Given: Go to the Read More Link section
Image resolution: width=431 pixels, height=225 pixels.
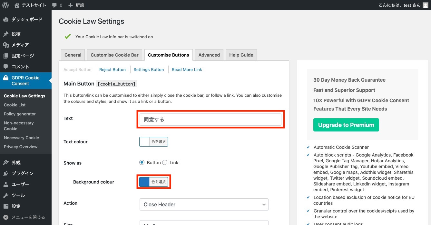Looking at the screenshot, I should pyautogui.click(x=187, y=69).
